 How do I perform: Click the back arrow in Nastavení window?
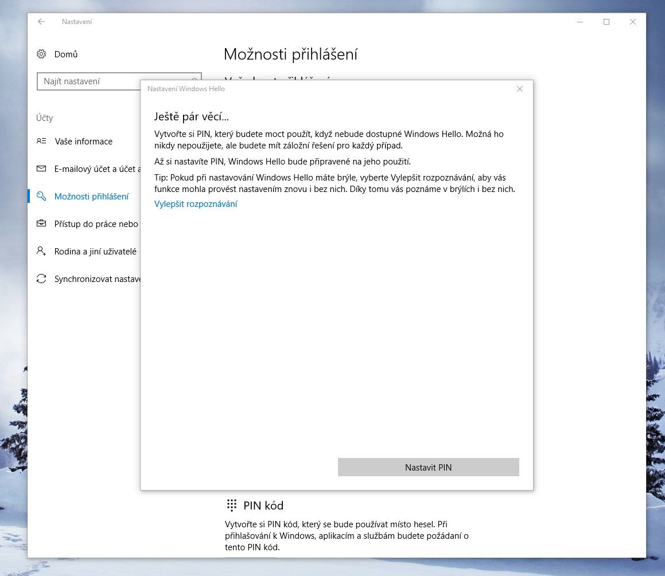click(41, 22)
